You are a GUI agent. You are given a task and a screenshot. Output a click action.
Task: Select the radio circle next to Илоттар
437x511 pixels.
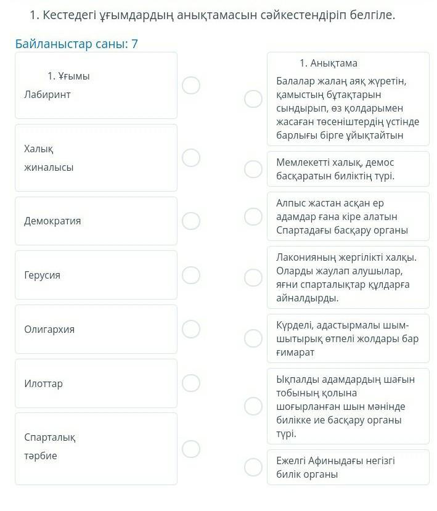click(x=191, y=383)
